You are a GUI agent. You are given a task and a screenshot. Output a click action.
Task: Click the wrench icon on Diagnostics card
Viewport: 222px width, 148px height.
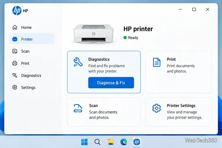point(78,62)
